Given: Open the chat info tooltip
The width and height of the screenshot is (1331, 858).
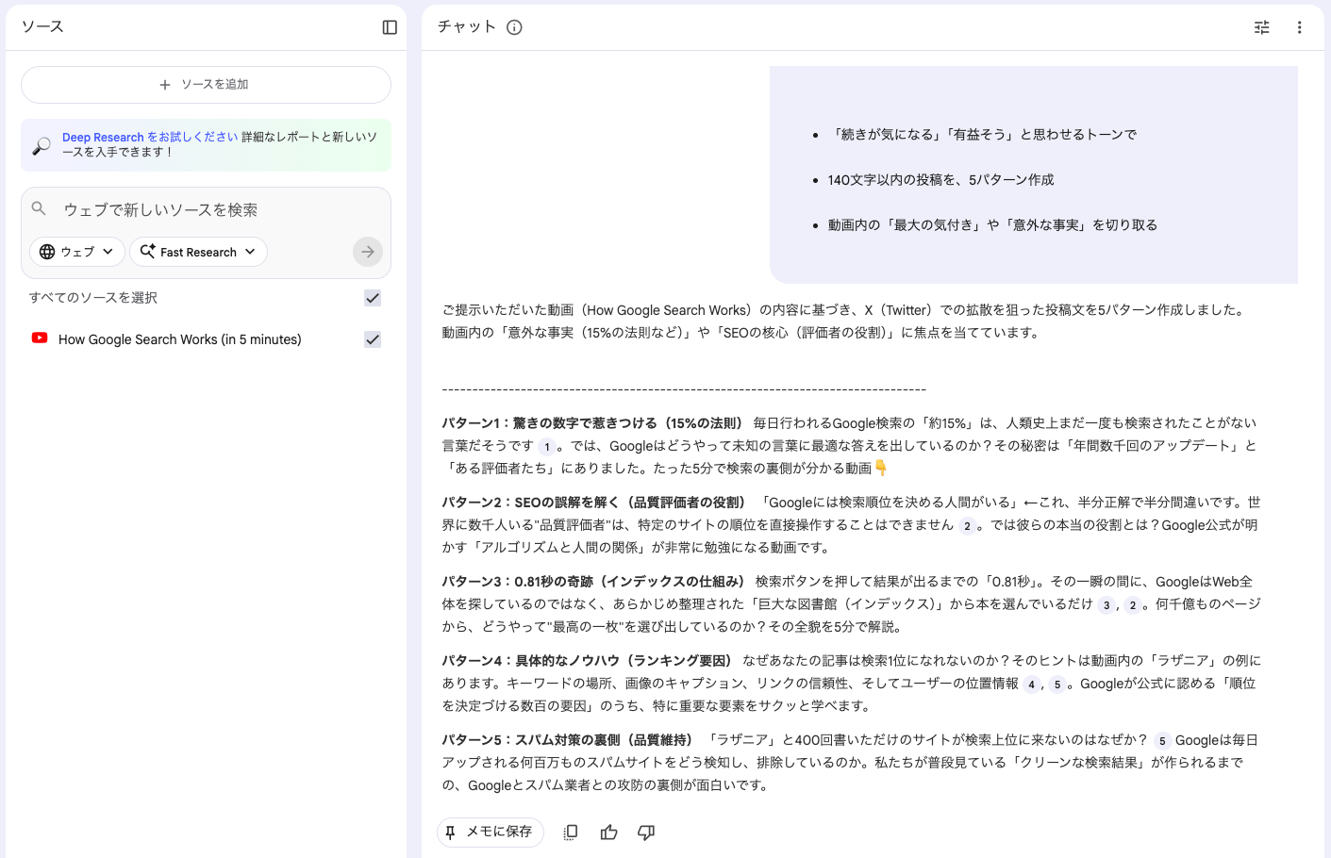Looking at the screenshot, I should [x=513, y=27].
